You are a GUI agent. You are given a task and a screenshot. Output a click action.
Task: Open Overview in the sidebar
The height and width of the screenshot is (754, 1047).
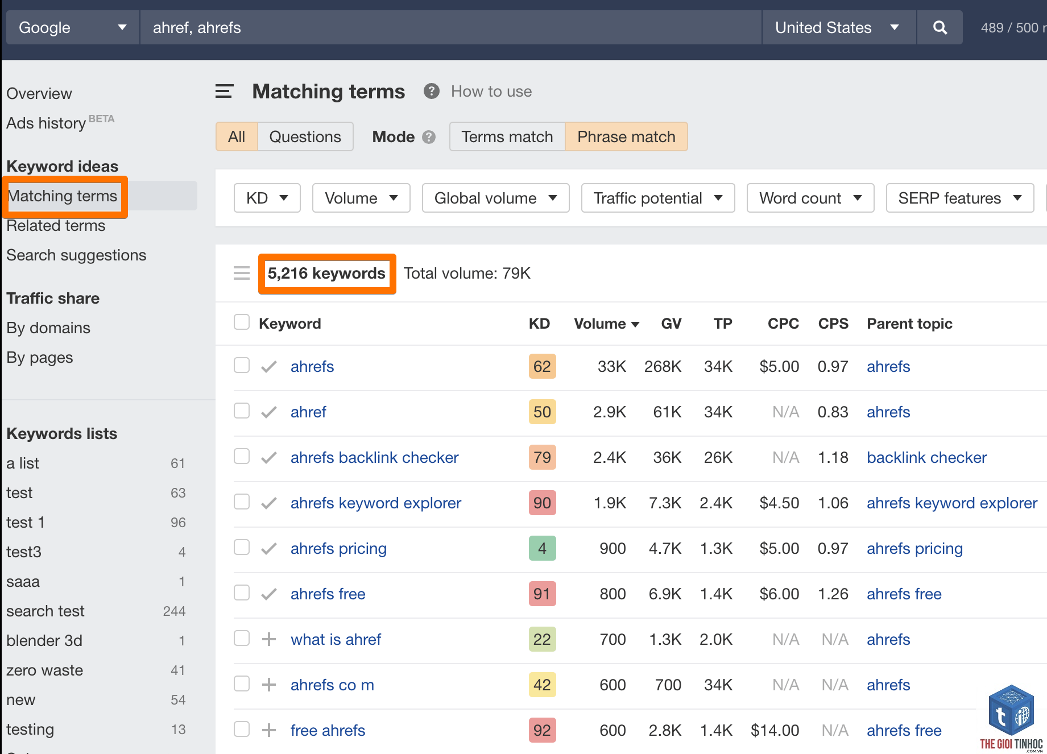coord(39,93)
